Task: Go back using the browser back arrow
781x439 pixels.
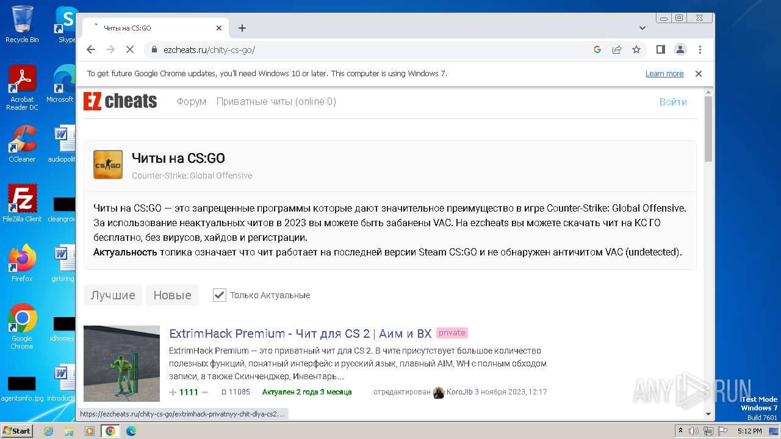Action: 91,49
